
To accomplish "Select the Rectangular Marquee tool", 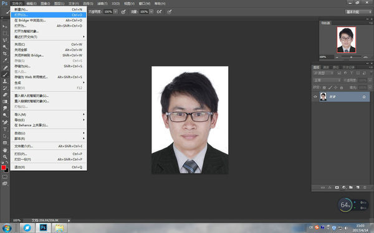I will 5,34.
